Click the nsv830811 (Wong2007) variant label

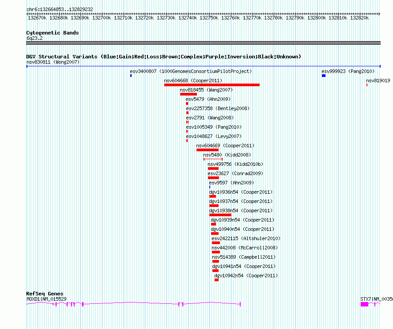click(53, 62)
